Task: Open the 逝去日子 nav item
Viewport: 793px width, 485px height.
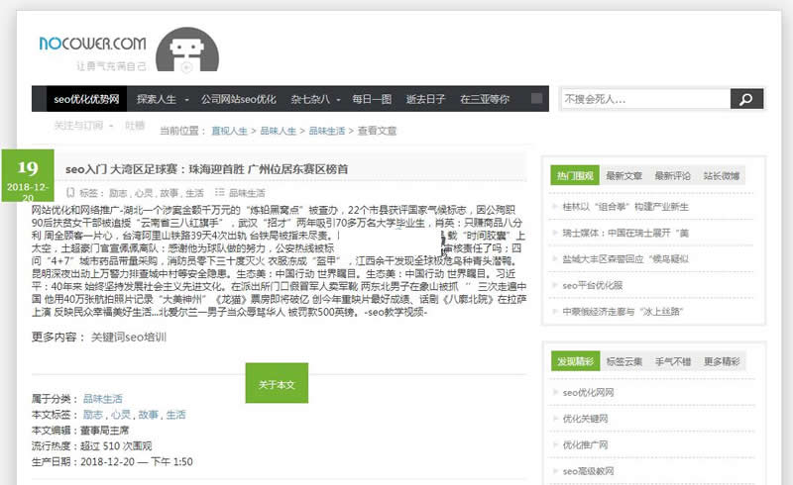Action: click(426, 99)
